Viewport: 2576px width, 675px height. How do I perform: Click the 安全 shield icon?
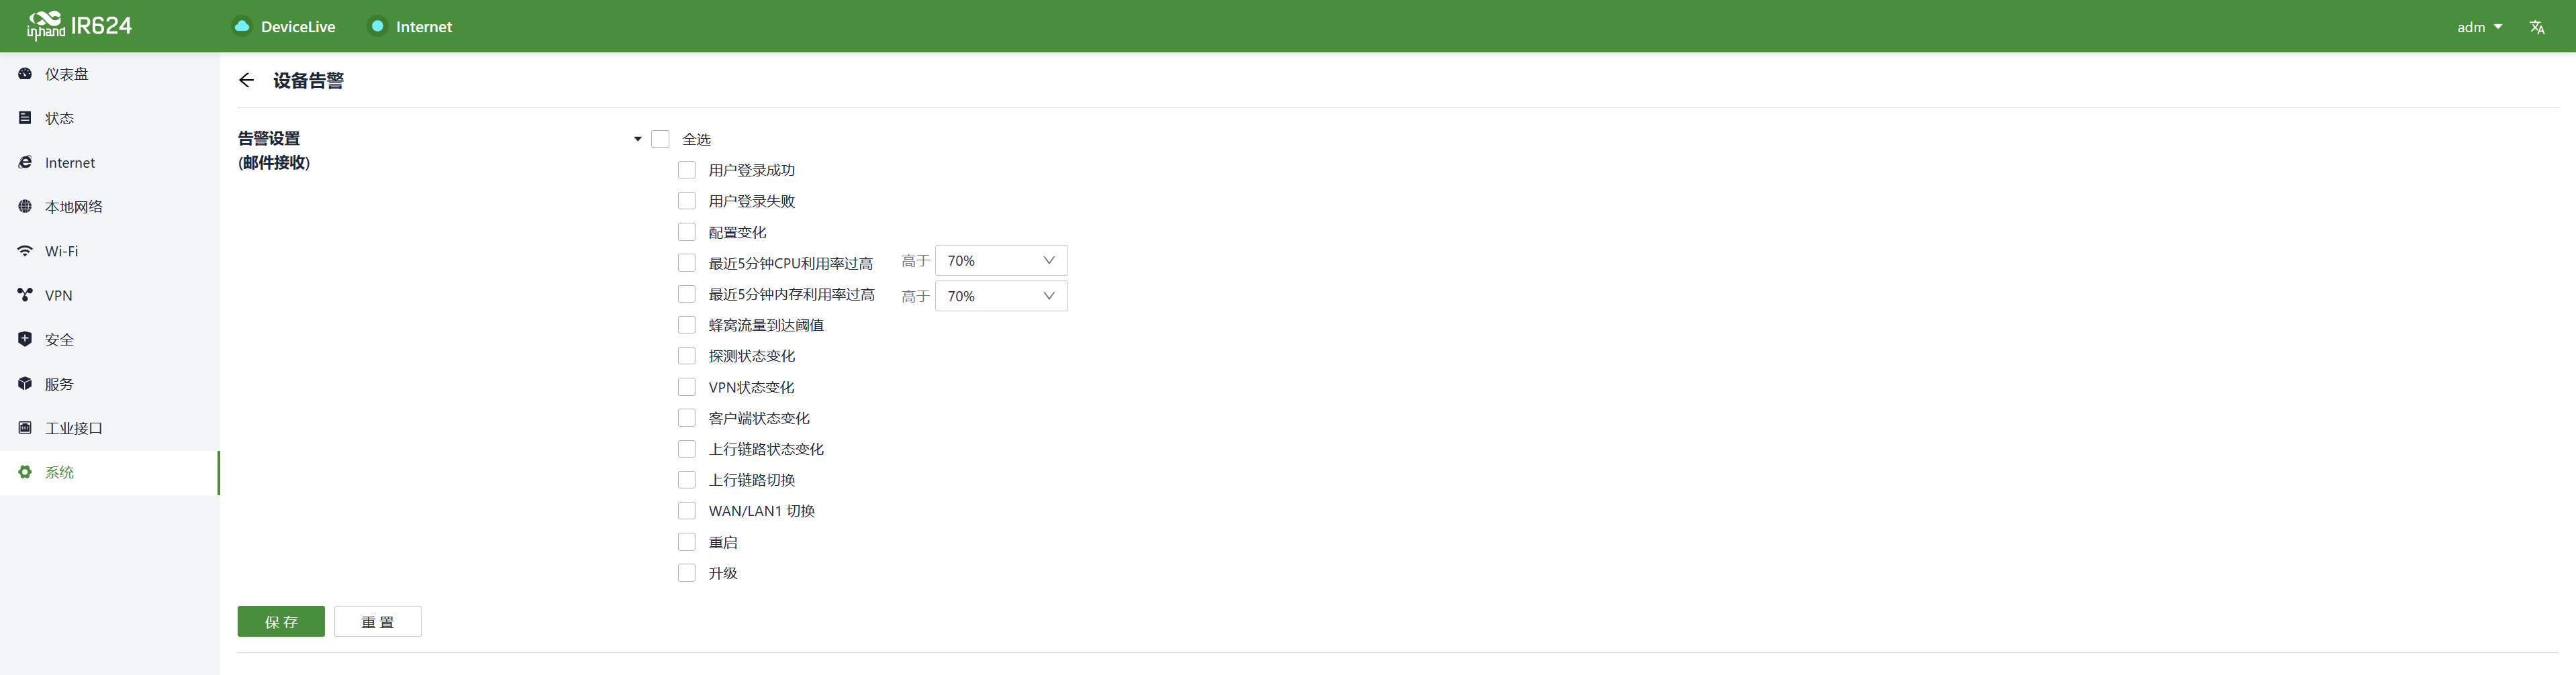point(25,339)
